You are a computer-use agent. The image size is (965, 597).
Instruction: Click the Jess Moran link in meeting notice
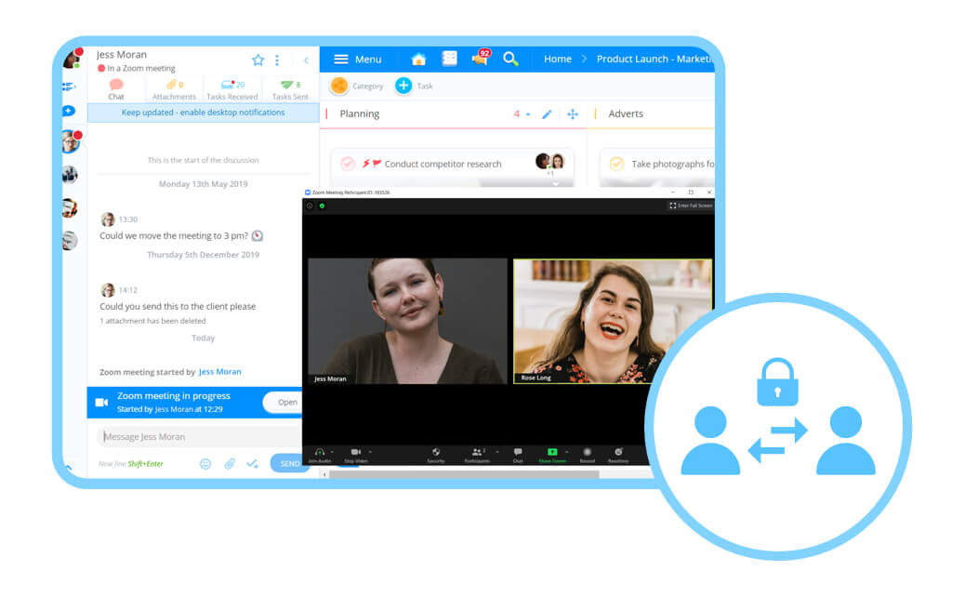coord(219,372)
